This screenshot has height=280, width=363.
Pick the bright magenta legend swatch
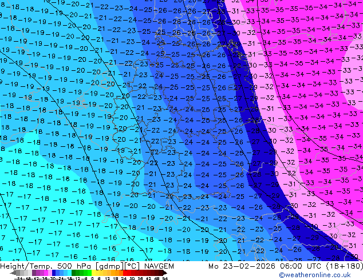point(46,273)
